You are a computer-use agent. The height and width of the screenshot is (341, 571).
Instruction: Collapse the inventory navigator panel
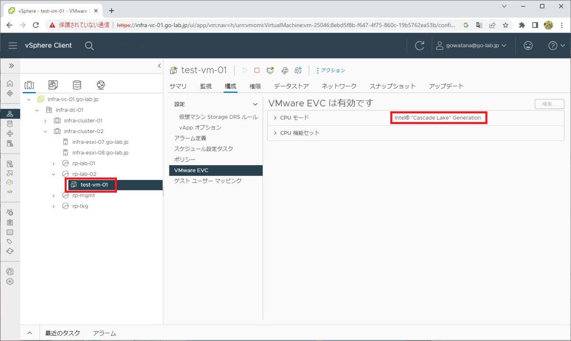159,66
